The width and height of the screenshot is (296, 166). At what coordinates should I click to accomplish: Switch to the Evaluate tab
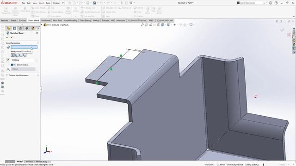[105, 20]
